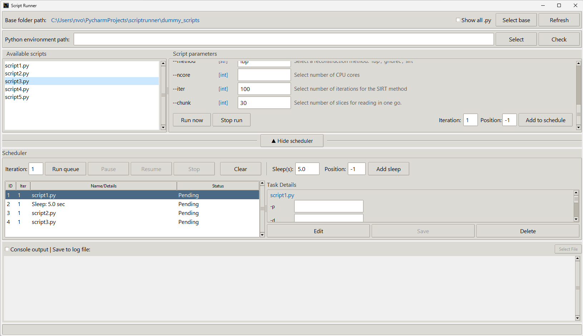
Task: Collapse the scheduler with Hide scheduler
Action: tap(292, 141)
